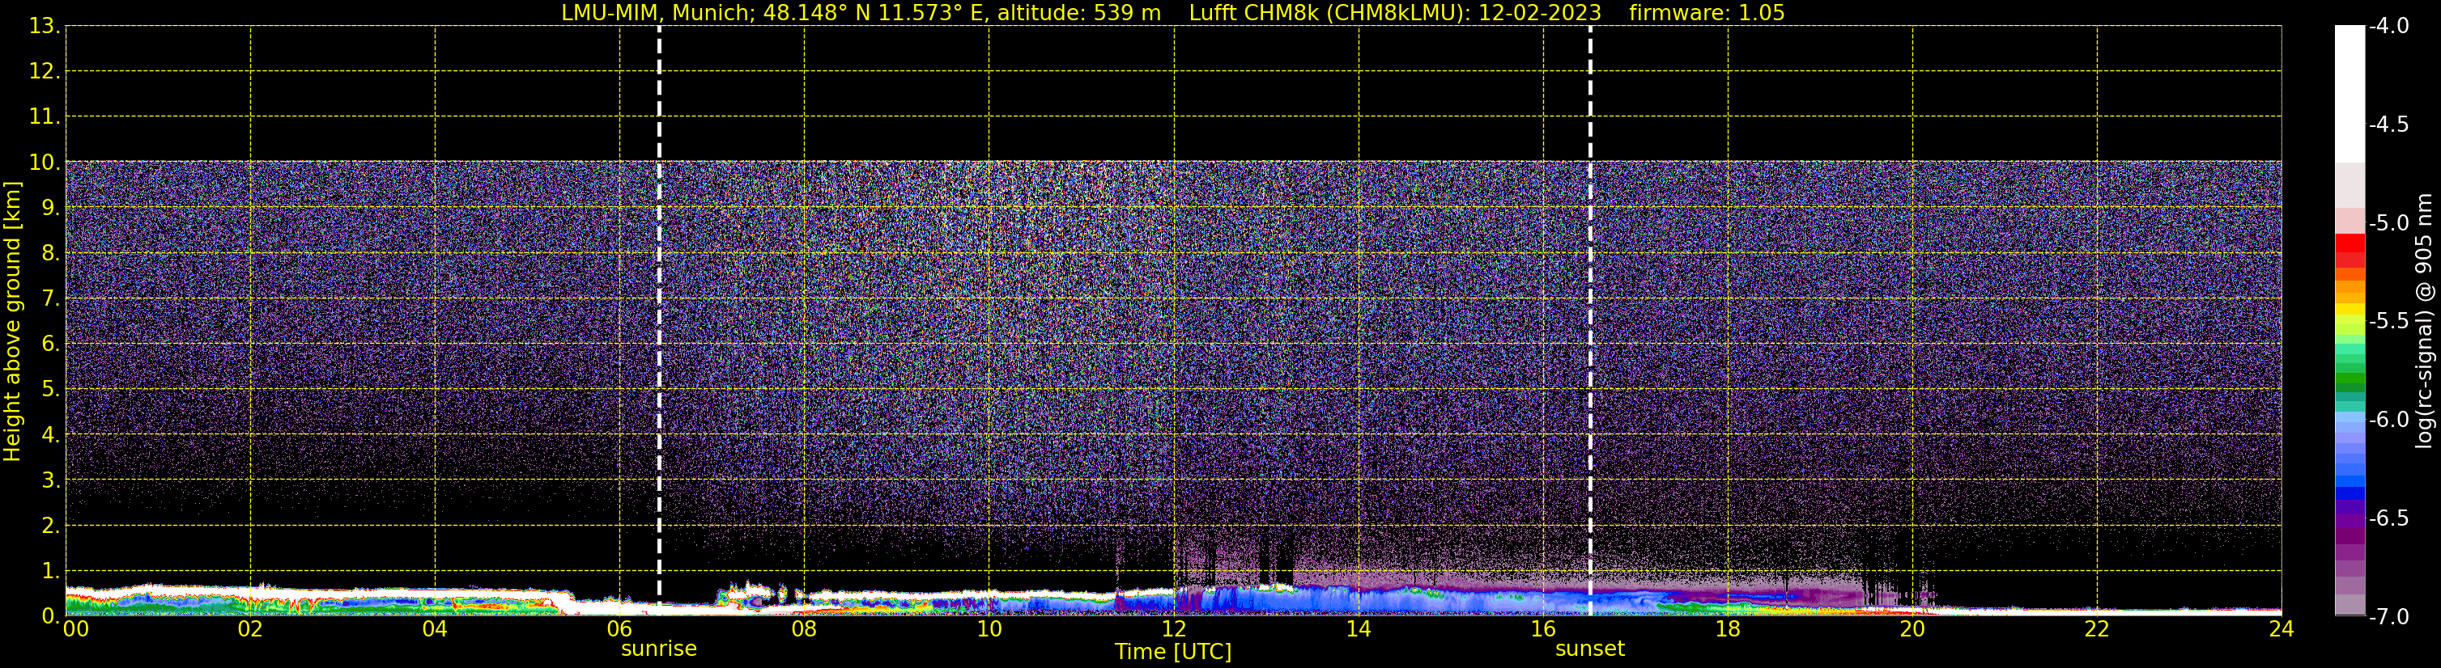Click the height axis tick label "0."
The width and height of the screenshot is (2441, 668).
[x=51, y=616]
